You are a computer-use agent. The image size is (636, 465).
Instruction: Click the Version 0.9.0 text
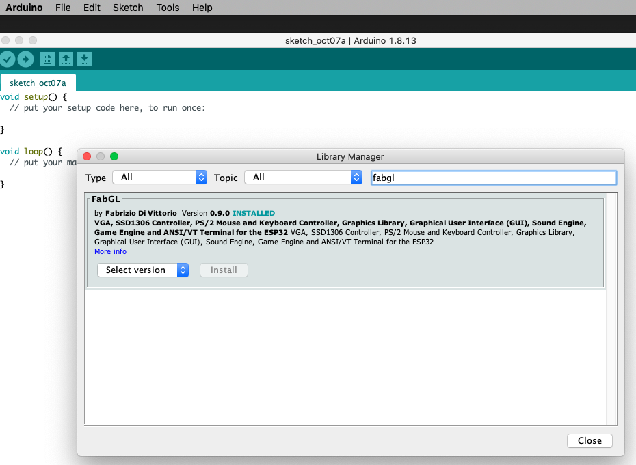[206, 214]
